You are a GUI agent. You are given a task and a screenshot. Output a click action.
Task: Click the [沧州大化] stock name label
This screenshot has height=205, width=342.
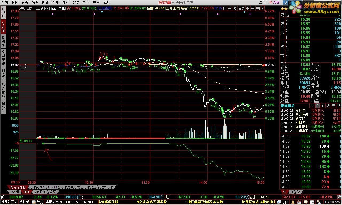(58, 8)
